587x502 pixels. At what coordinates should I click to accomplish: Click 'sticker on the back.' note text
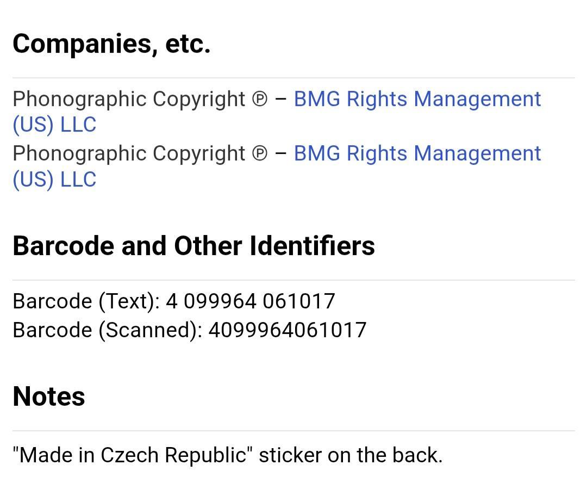pyautogui.click(x=351, y=455)
